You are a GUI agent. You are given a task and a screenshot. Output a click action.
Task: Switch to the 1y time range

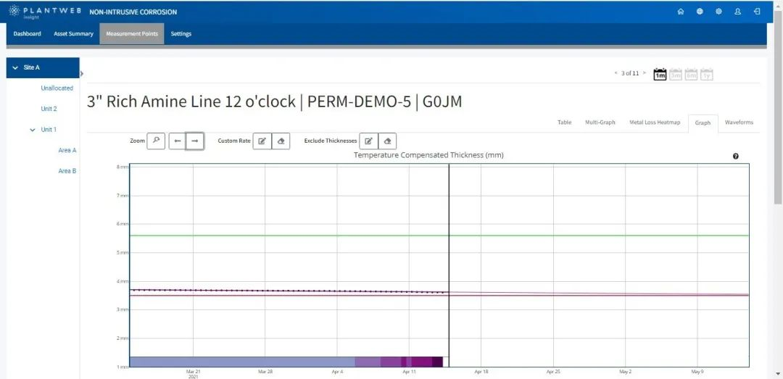(707, 74)
